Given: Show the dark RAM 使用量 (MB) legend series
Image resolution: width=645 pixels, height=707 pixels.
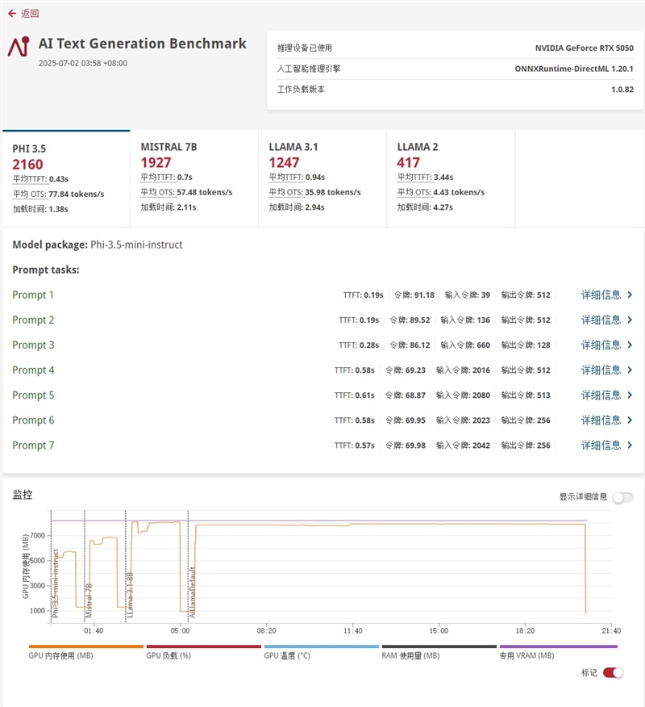Looking at the screenshot, I should (439, 652).
